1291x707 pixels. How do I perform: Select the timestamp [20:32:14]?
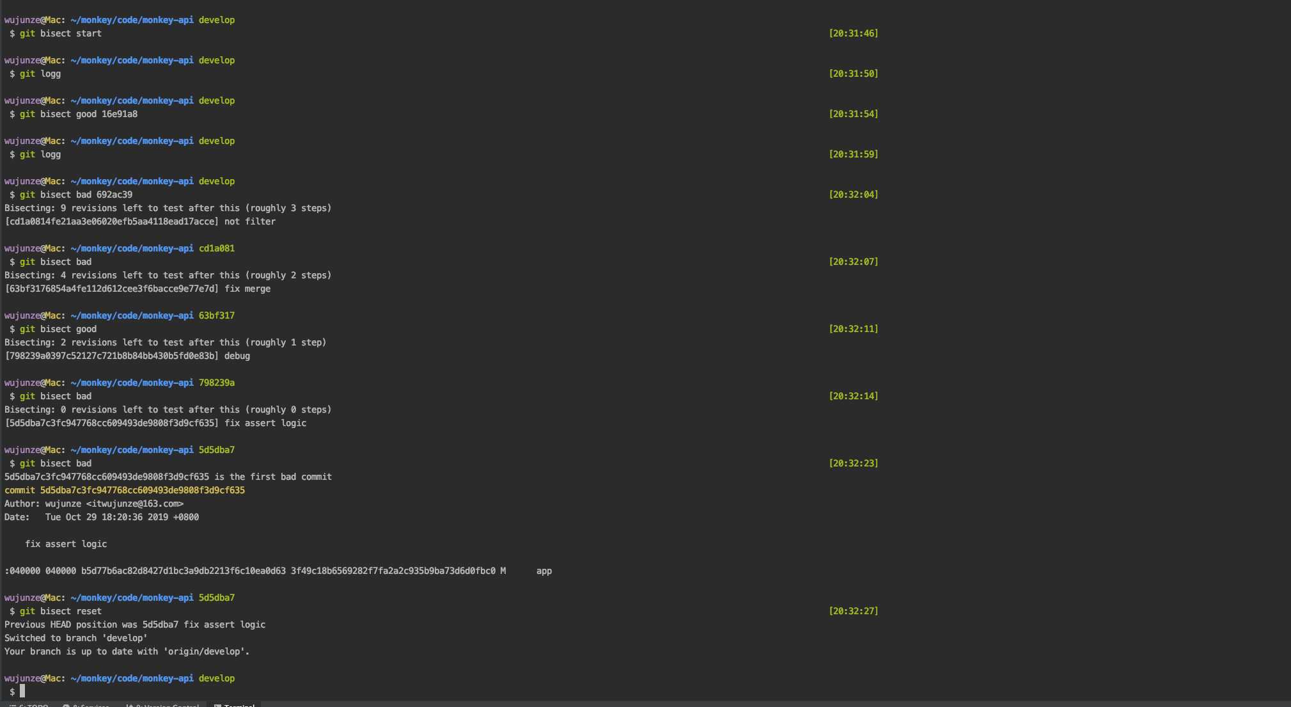(853, 396)
